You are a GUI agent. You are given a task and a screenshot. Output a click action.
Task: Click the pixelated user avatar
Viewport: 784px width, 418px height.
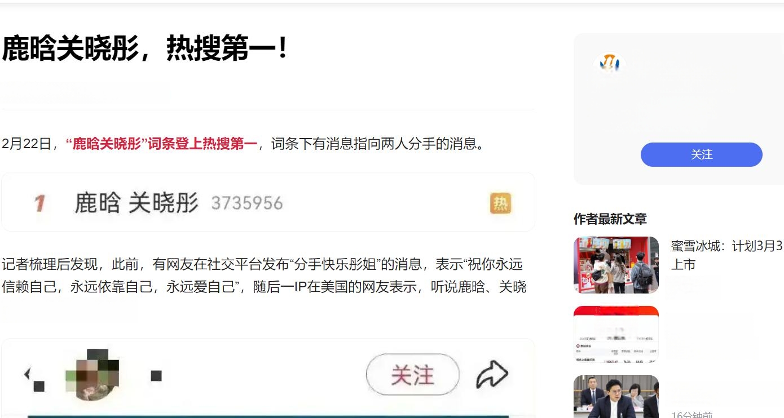93,375
